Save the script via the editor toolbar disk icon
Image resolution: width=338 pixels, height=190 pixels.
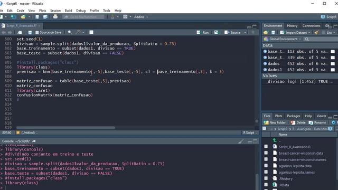coord(30,32)
